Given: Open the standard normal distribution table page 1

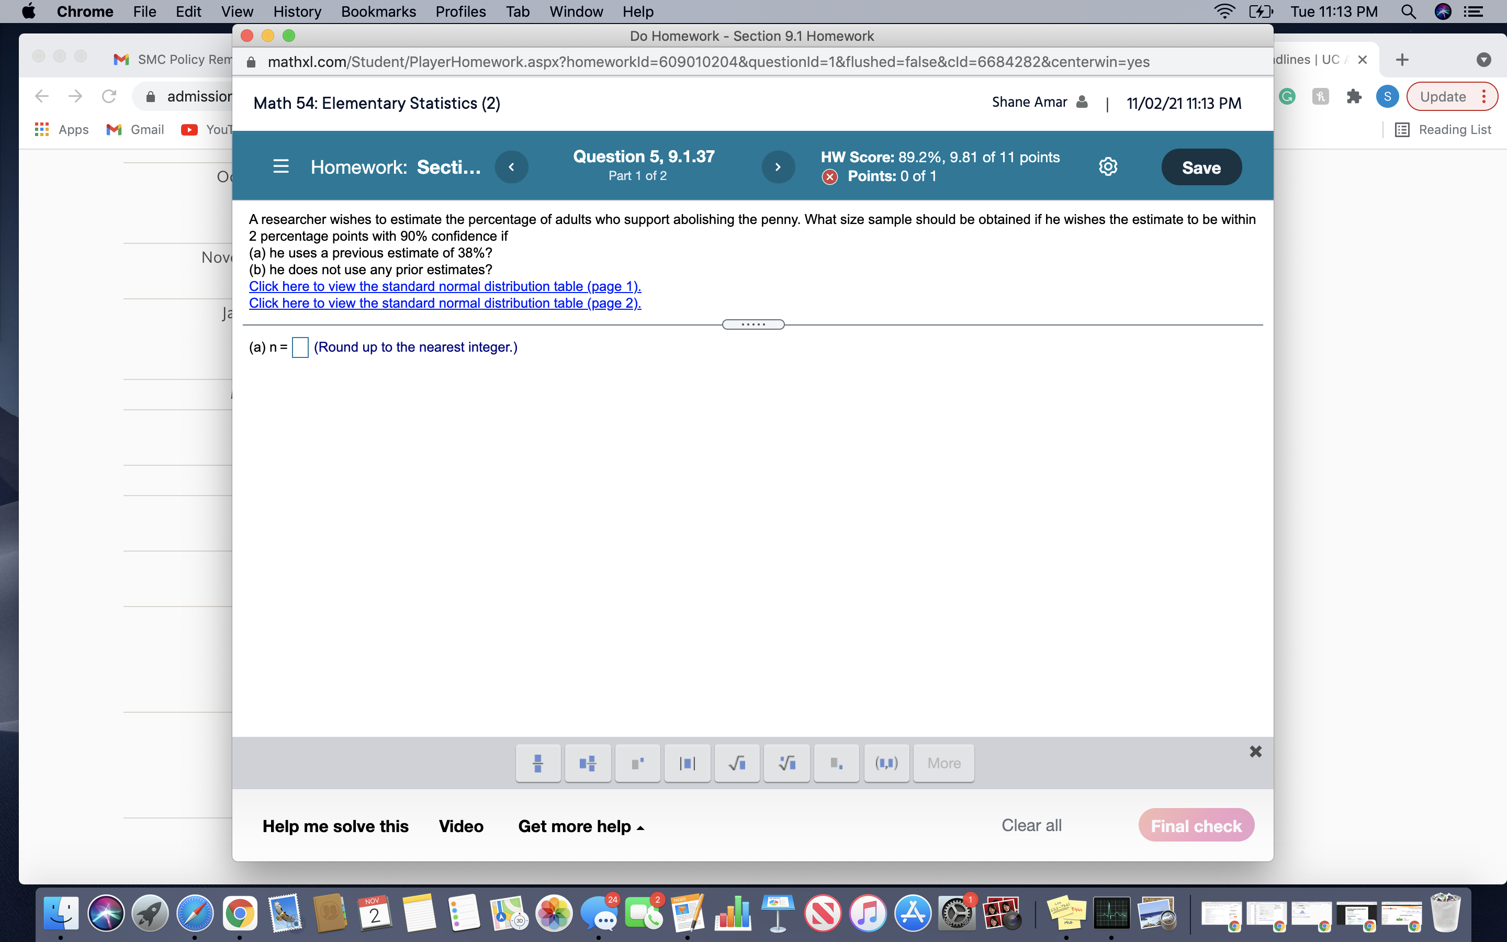Looking at the screenshot, I should pyautogui.click(x=444, y=286).
